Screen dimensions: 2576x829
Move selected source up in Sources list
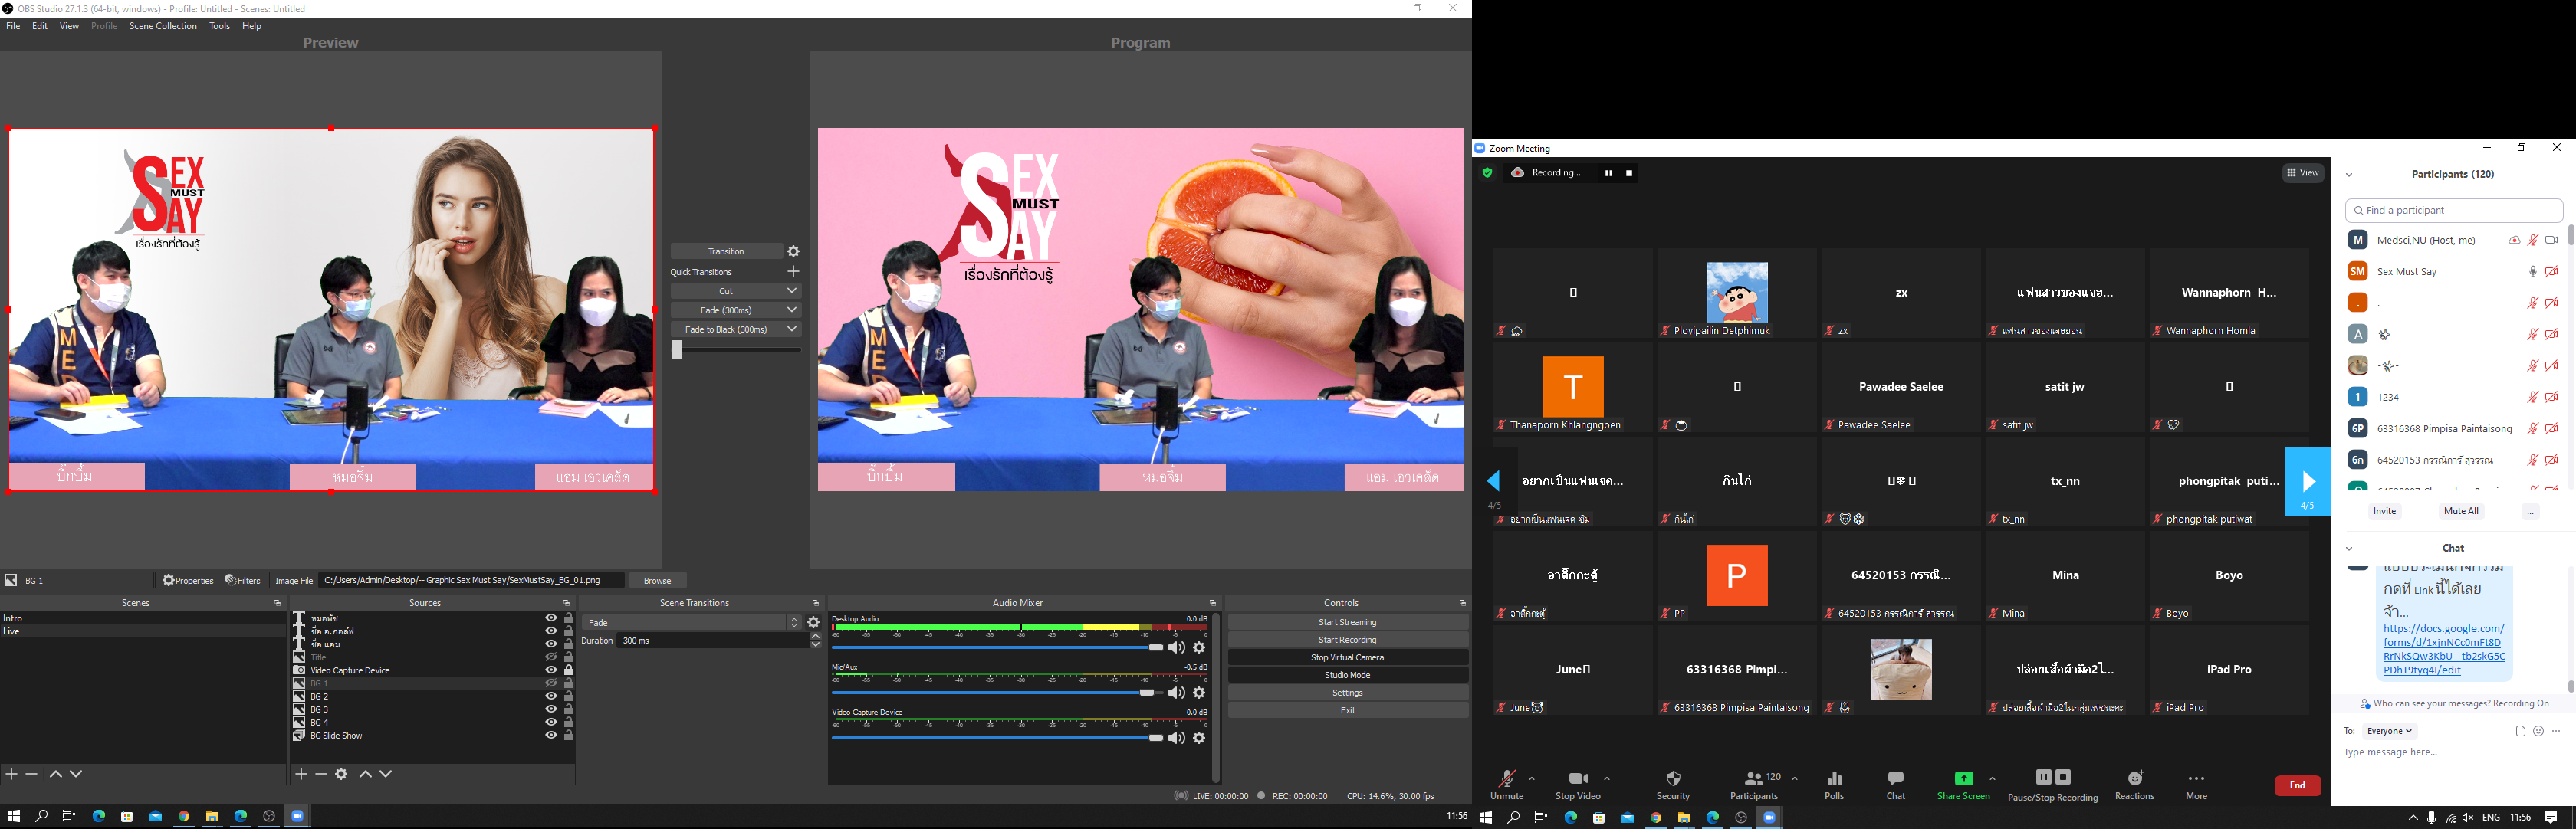(x=366, y=774)
